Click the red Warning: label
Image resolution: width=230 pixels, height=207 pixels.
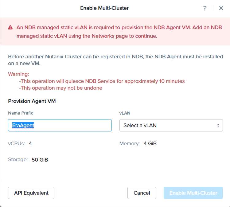18,74
